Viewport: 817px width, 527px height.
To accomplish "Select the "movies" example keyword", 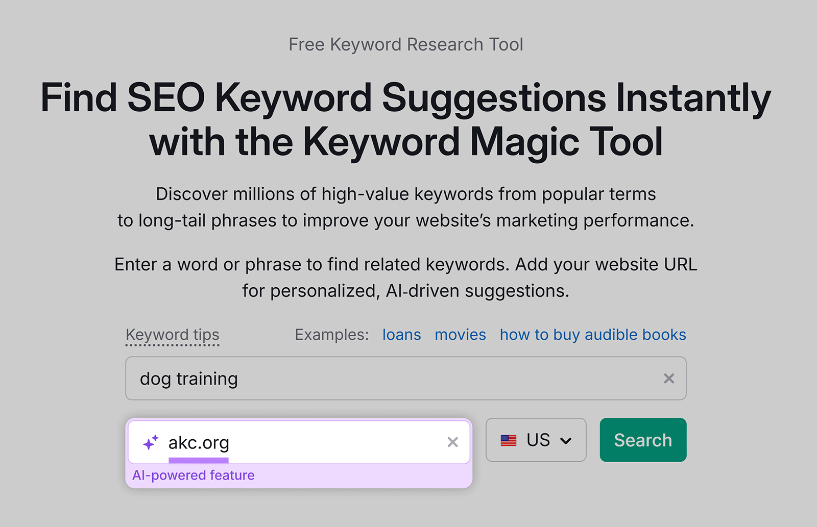I will coord(460,335).
